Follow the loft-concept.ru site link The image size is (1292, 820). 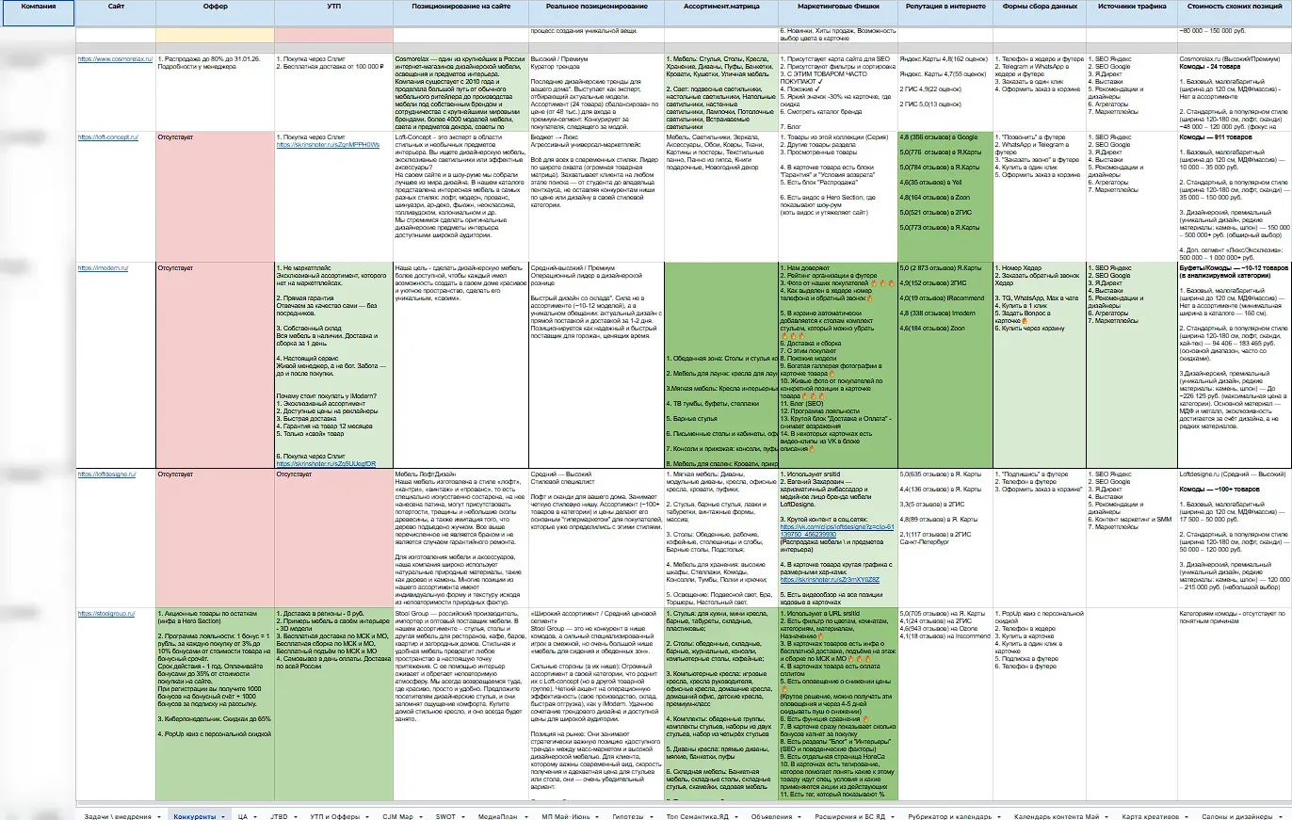108,137
